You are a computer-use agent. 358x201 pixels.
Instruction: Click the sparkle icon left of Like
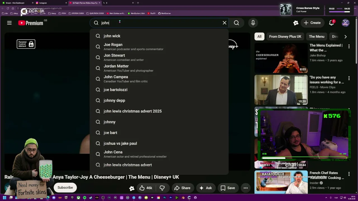tap(131, 188)
